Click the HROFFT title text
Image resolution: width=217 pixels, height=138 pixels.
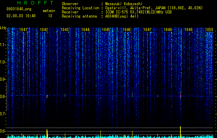(36, 3)
